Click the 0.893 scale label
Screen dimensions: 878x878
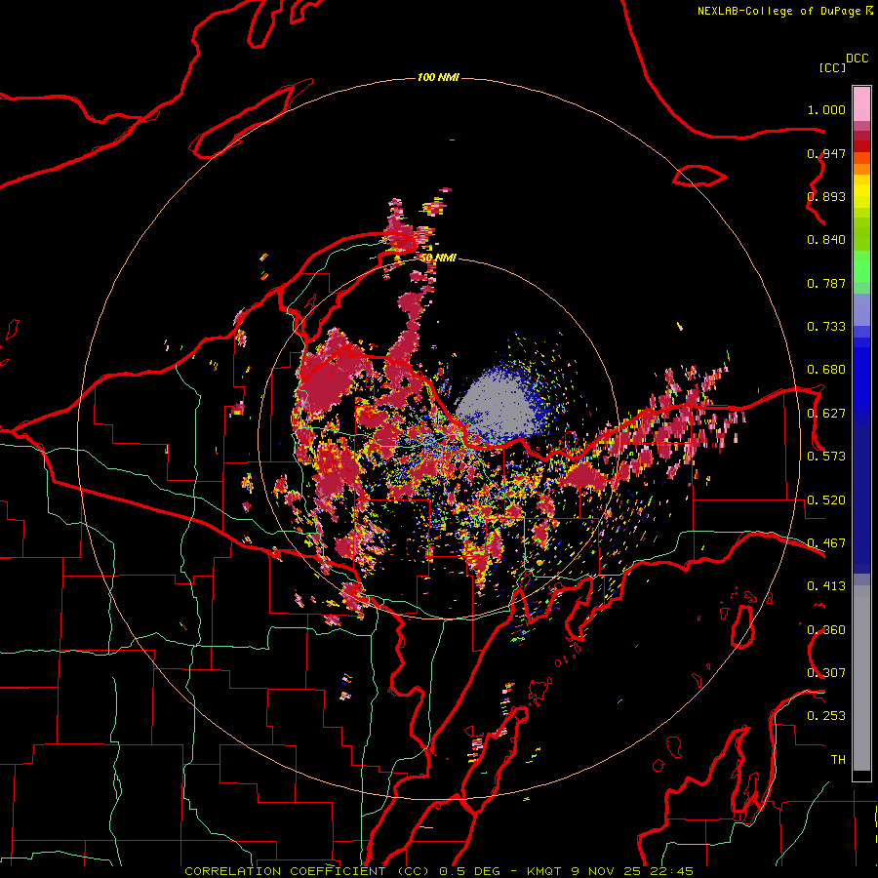826,196
